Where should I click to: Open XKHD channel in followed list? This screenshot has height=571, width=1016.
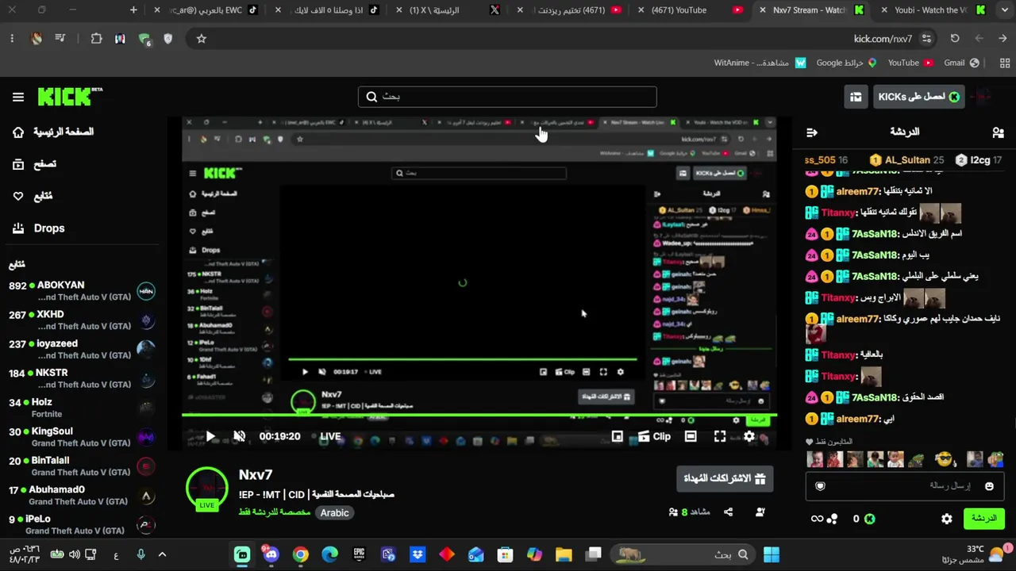tap(82, 320)
